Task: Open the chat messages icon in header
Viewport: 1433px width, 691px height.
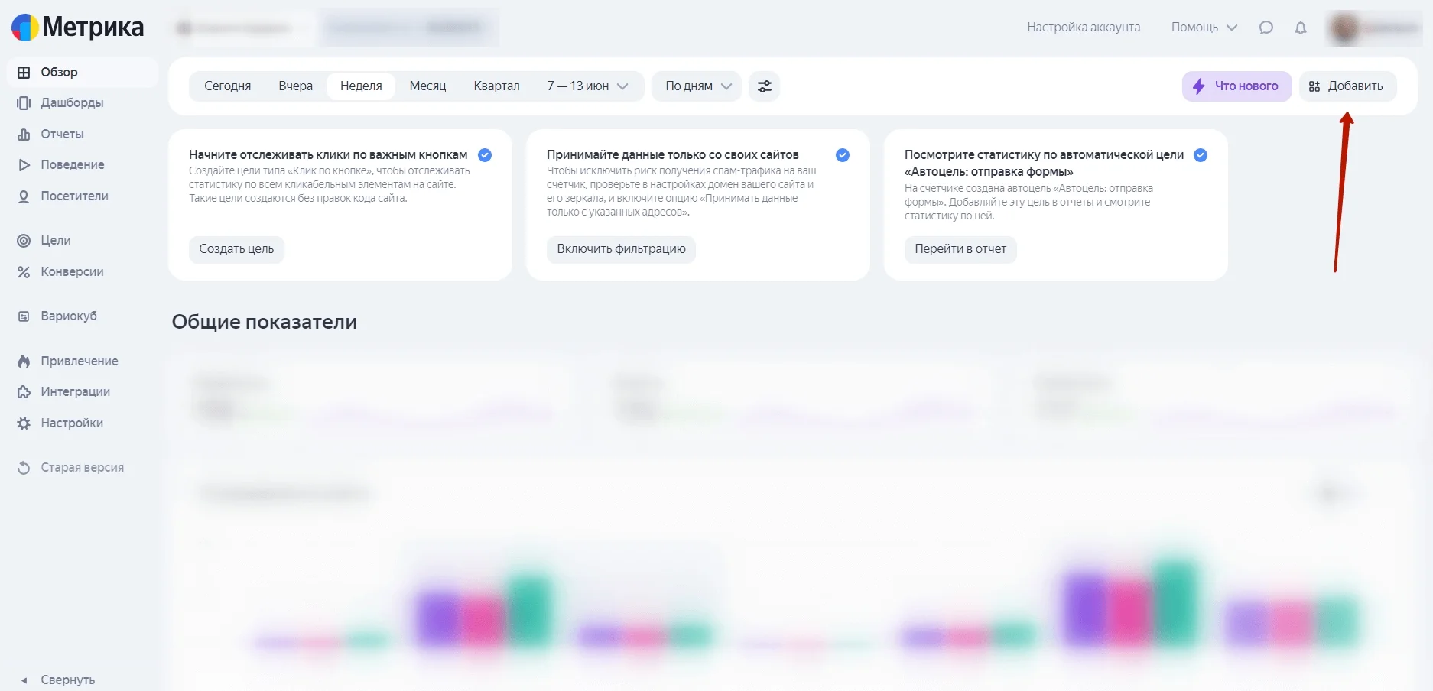Action: point(1266,28)
